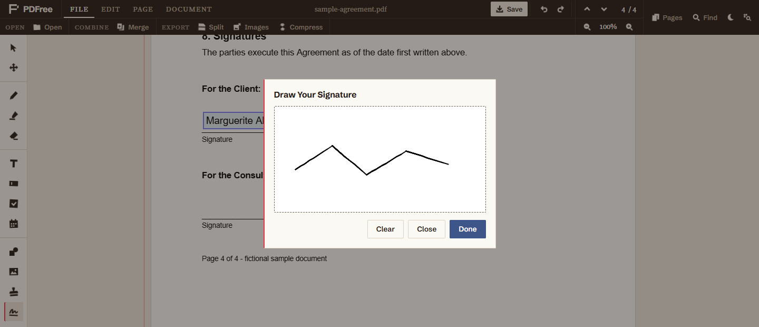759x327 pixels.
Task: Confirm signature with Done
Action: (468, 229)
